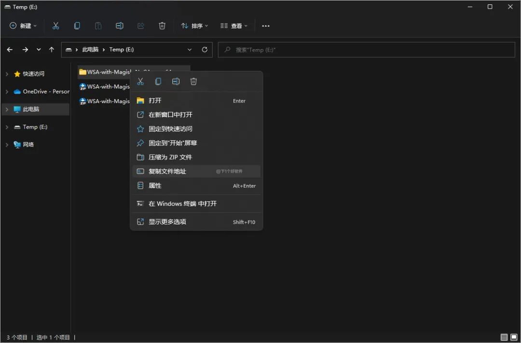
Task: Click the Delete trash icon in the top toolbar
Action: 162,26
